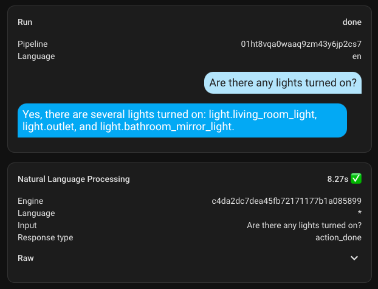This screenshot has height=289, width=378.
Task: Click the 8.27s processing time
Action: (x=337, y=179)
